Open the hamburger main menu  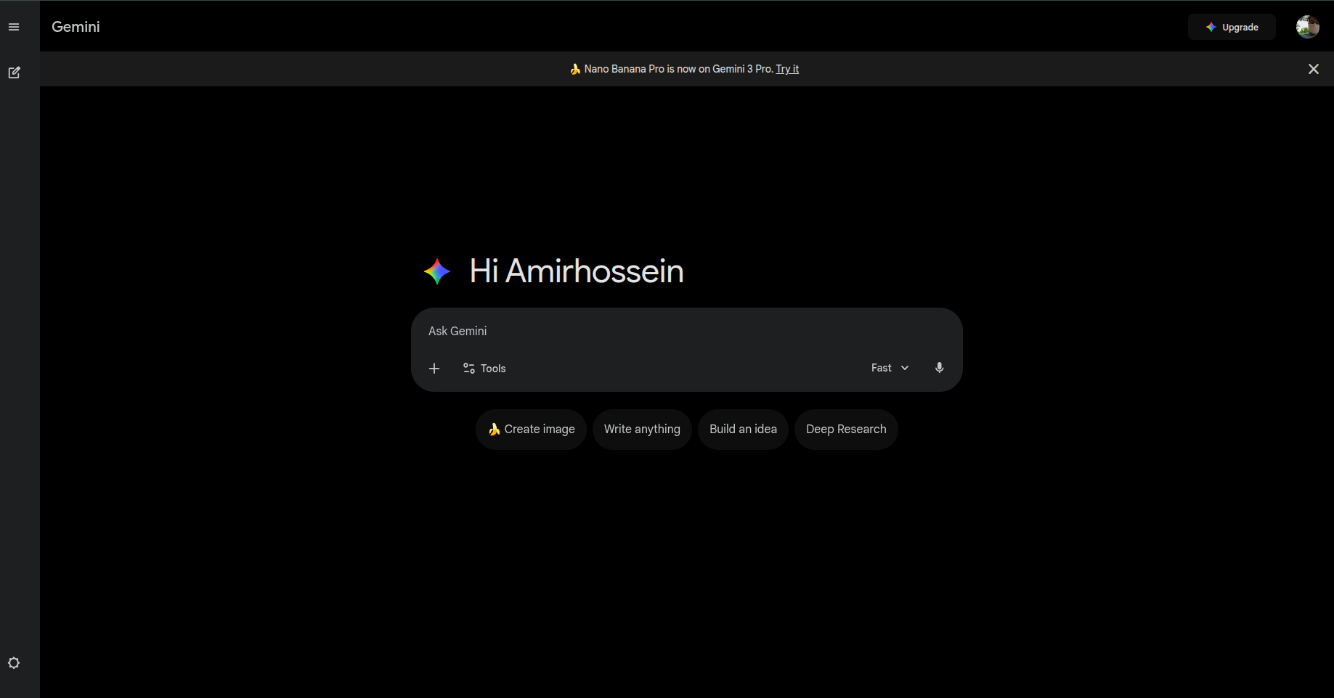coord(14,27)
